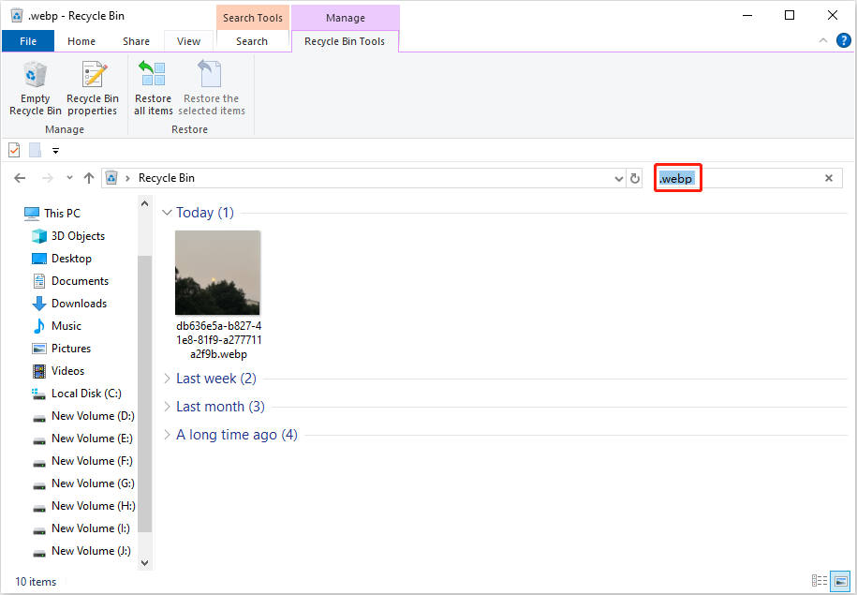Click the db636e5a-b827 file name label

click(218, 340)
